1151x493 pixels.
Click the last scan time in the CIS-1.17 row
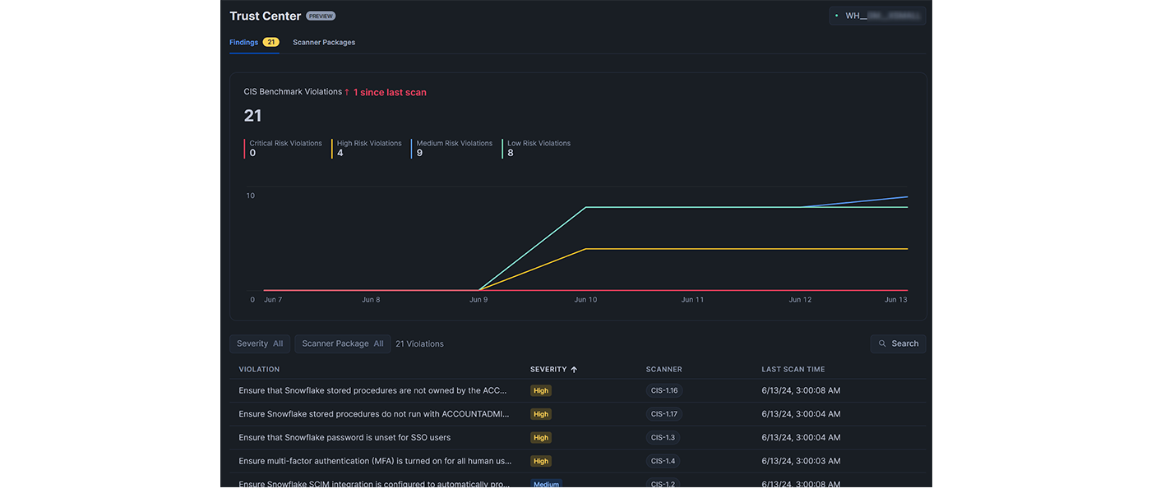(x=801, y=414)
